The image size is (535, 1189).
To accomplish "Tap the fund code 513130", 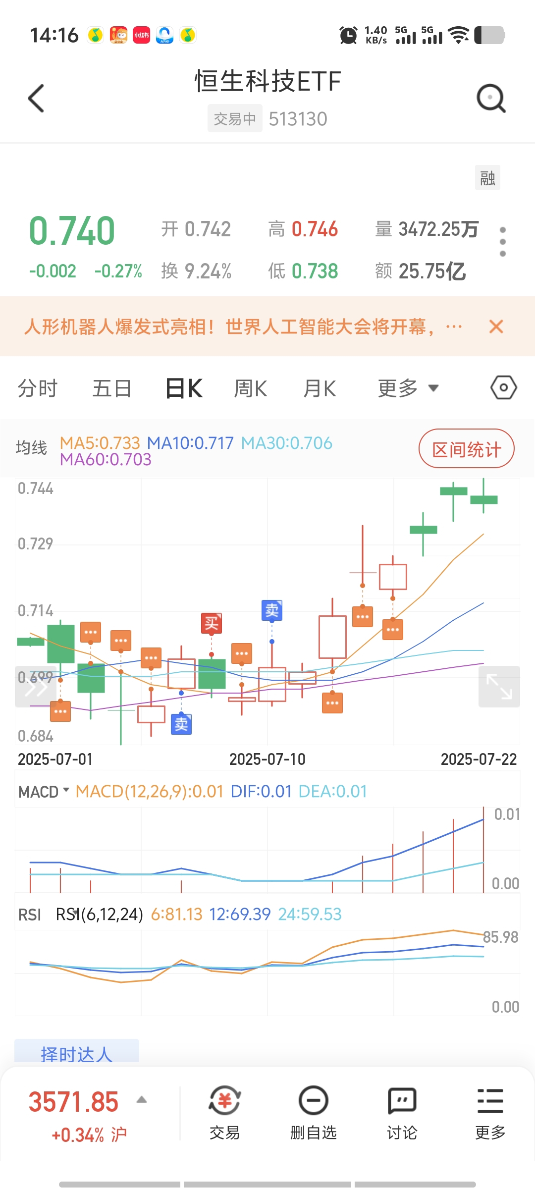I will (298, 119).
